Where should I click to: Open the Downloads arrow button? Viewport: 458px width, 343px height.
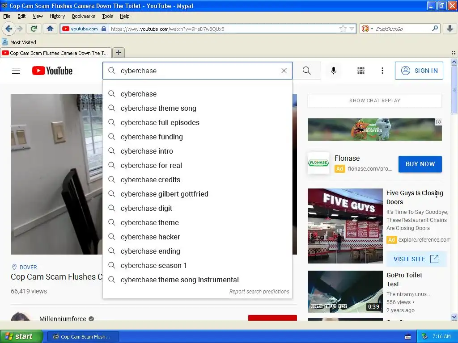click(450, 29)
